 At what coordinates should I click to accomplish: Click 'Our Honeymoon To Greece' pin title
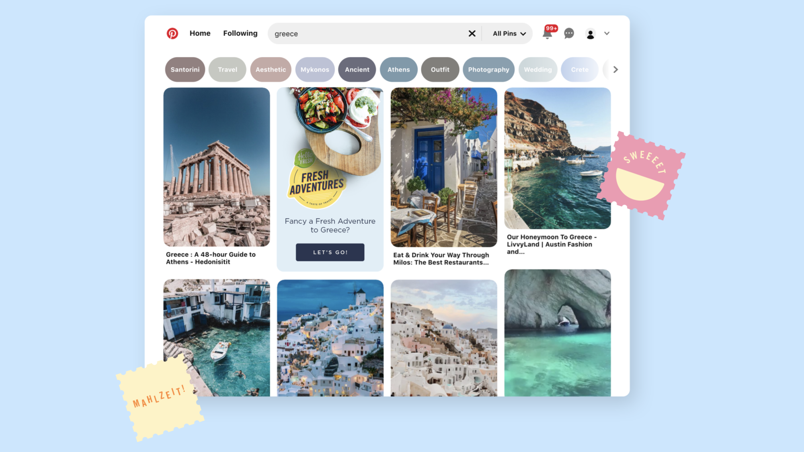pyautogui.click(x=552, y=244)
